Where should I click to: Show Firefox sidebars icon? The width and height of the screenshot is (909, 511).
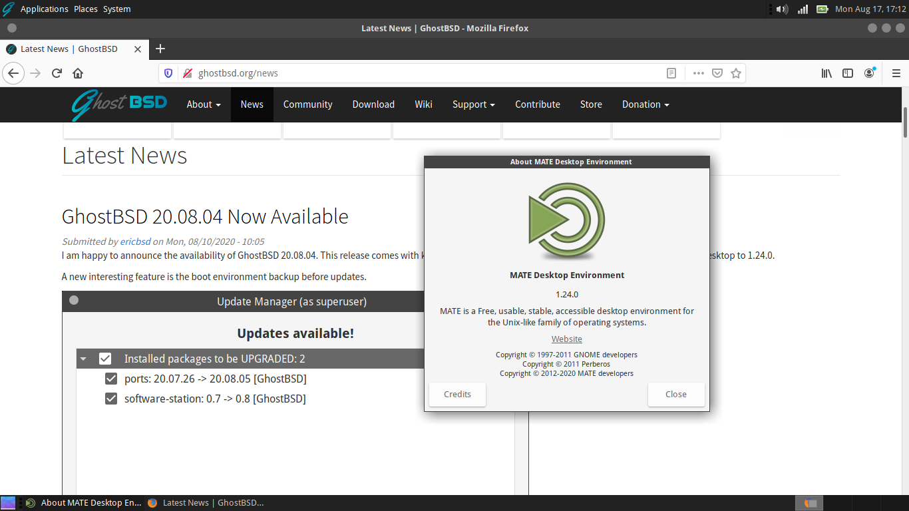click(848, 73)
